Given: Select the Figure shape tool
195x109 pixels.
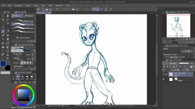Looking at the screenshot, I should coord(3,51).
